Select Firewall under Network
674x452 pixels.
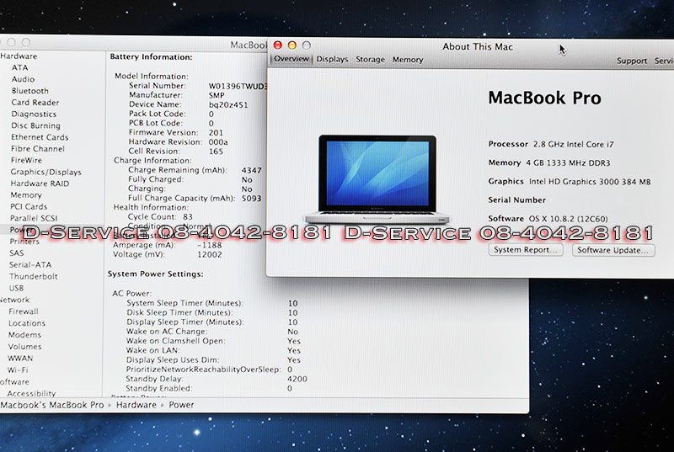(24, 311)
